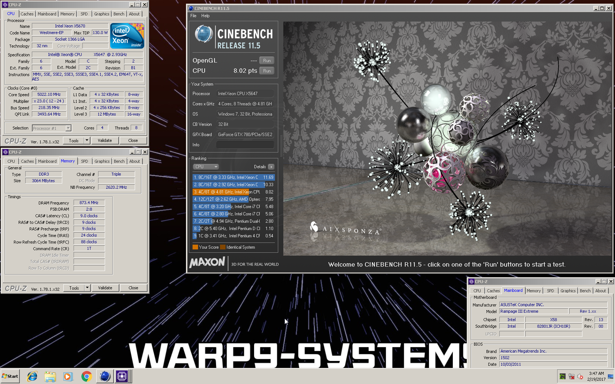Click Core Speed value 5022.10 MHz

49,94
